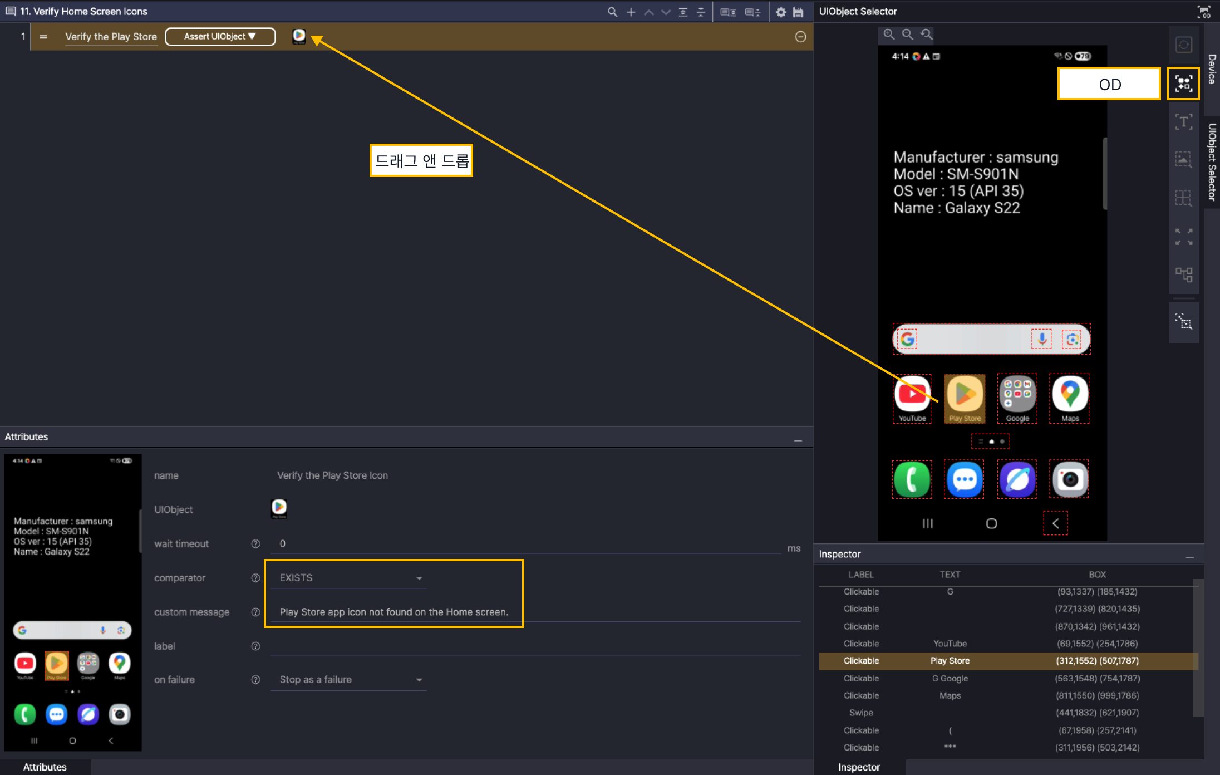Select the object detection (OD) selector tool

(x=1183, y=84)
